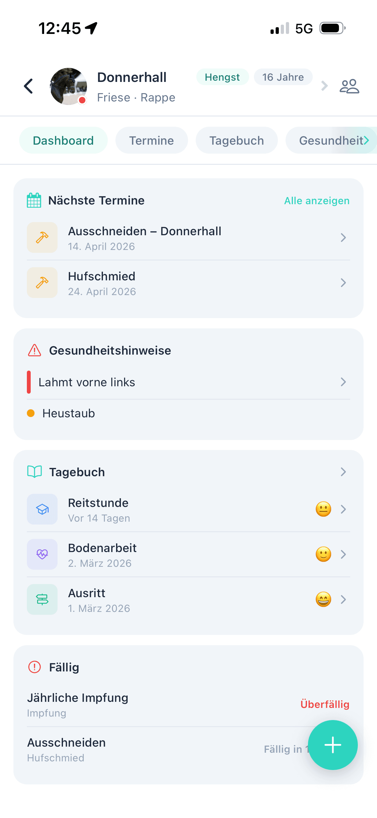Expand the Hufschmied appointment chevron

point(343,283)
